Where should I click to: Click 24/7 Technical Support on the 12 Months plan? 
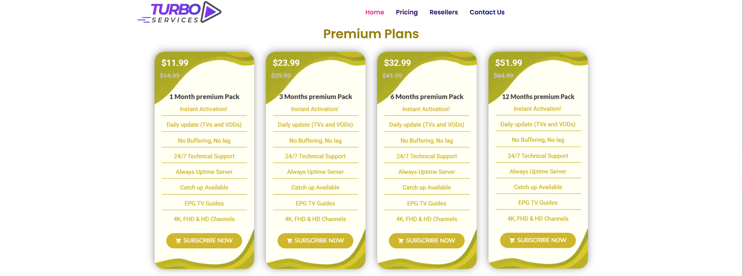point(538,155)
